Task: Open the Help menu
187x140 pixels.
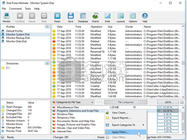Action: point(37,9)
